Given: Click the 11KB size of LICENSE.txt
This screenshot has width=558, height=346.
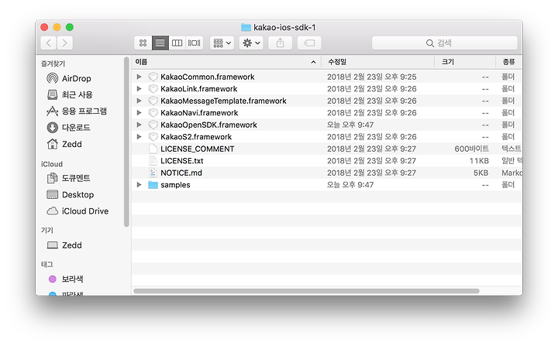Looking at the screenshot, I should [479, 161].
